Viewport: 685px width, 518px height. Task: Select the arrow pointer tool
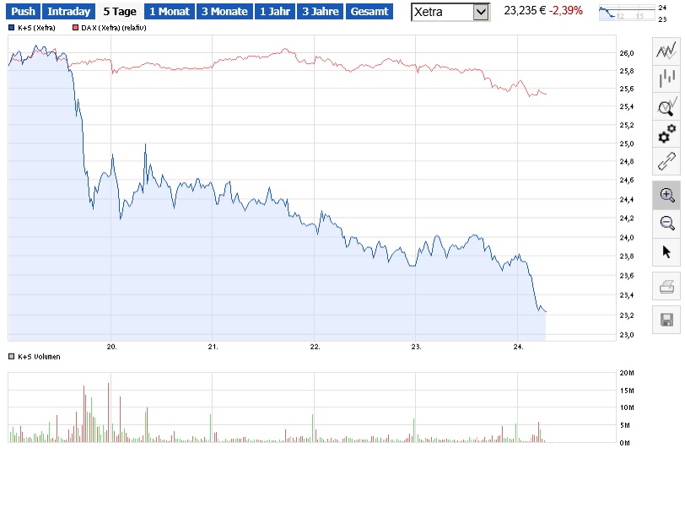666,251
